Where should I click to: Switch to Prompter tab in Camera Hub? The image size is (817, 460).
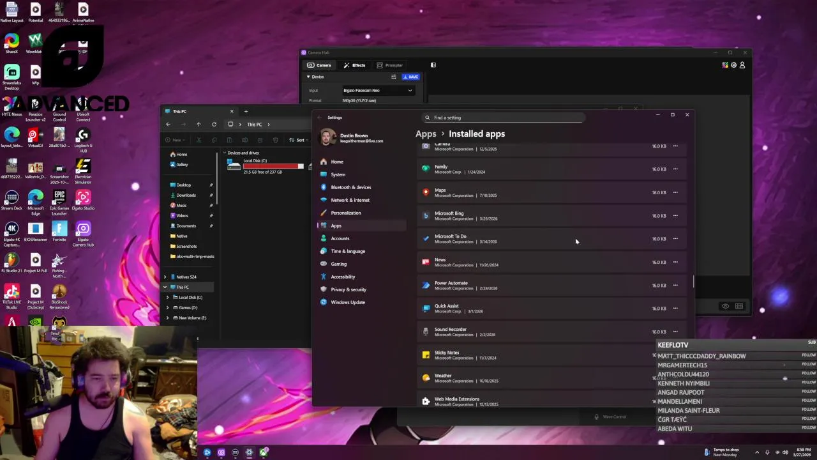coord(389,65)
